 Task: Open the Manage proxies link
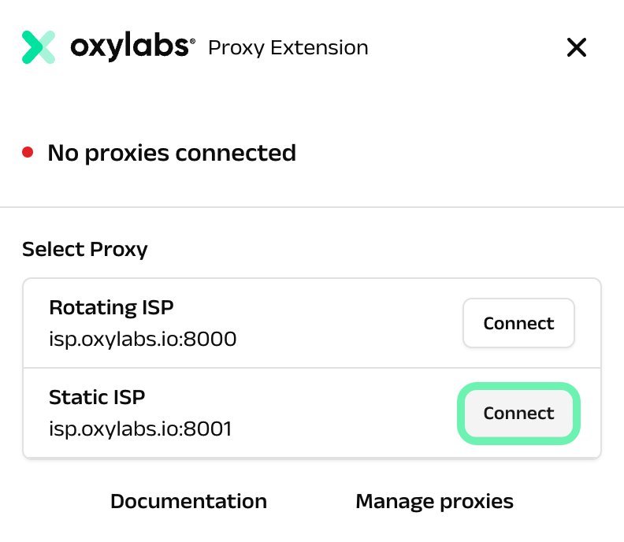click(x=434, y=502)
